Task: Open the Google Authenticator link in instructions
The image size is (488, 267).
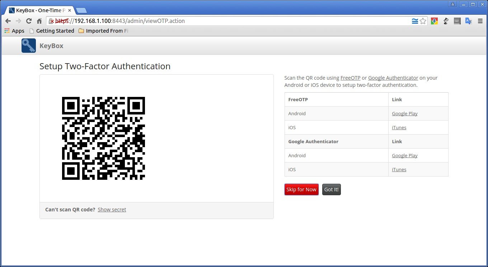Action: (393, 78)
